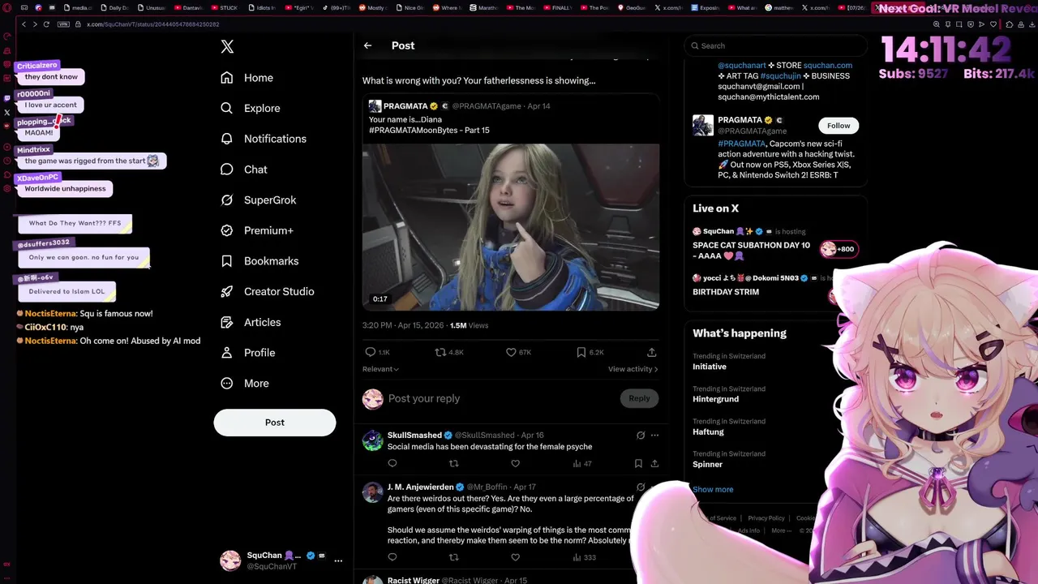Click the browser back arrow
This screenshot has width=1038, height=584.
pos(24,24)
